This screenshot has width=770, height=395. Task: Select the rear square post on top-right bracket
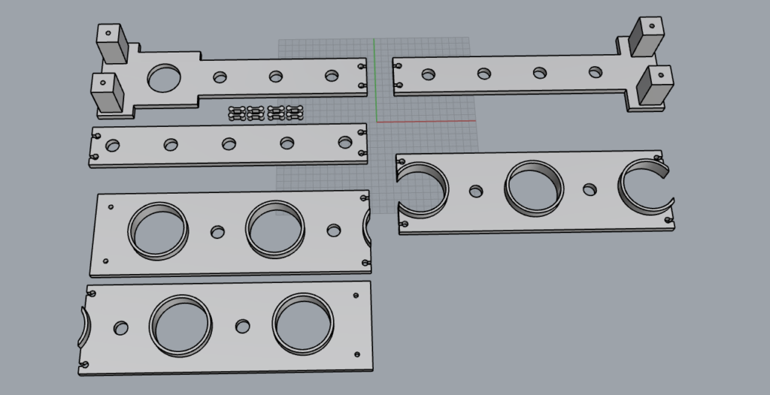point(647,37)
